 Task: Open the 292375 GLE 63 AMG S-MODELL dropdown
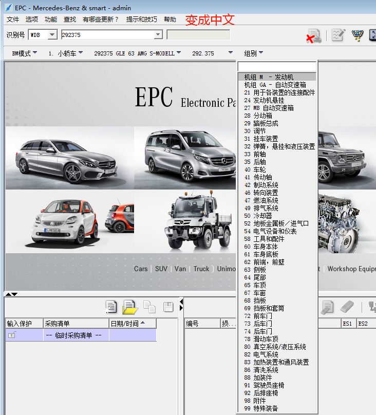tap(138, 53)
